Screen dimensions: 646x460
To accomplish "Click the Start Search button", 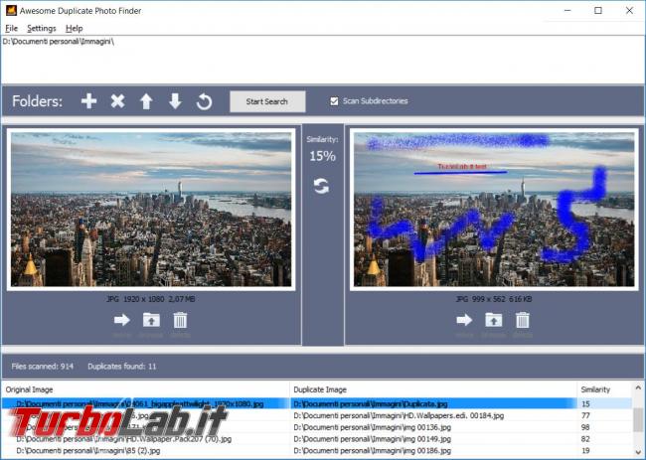I will pos(267,101).
